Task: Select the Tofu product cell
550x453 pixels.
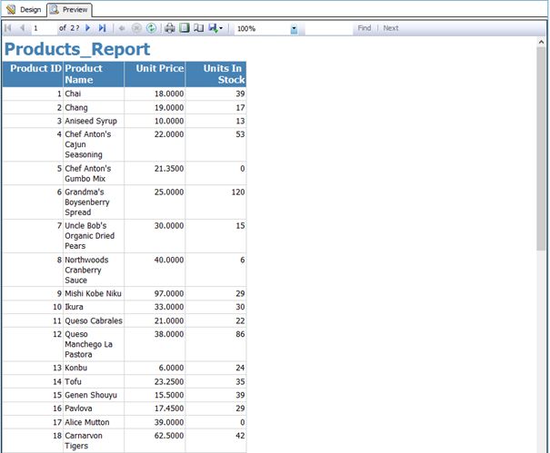Action: (x=94, y=381)
